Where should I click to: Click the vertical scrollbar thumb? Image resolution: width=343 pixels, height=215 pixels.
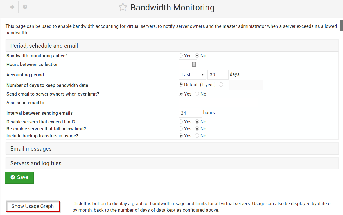click(341, 25)
